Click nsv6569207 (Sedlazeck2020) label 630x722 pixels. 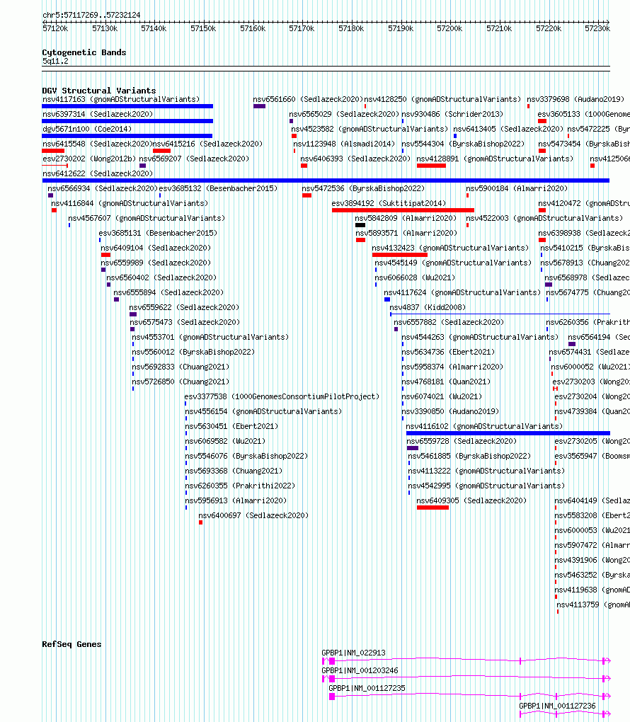(194, 159)
